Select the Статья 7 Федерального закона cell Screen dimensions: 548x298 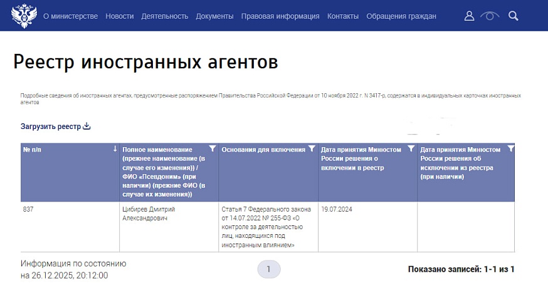(268, 227)
